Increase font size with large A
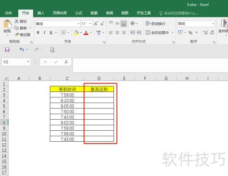 96,24
